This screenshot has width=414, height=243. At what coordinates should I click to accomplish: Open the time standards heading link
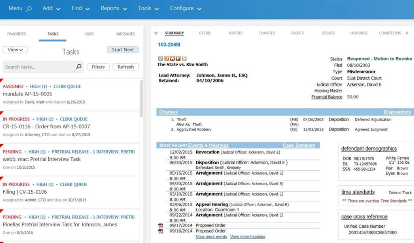coord(358,192)
